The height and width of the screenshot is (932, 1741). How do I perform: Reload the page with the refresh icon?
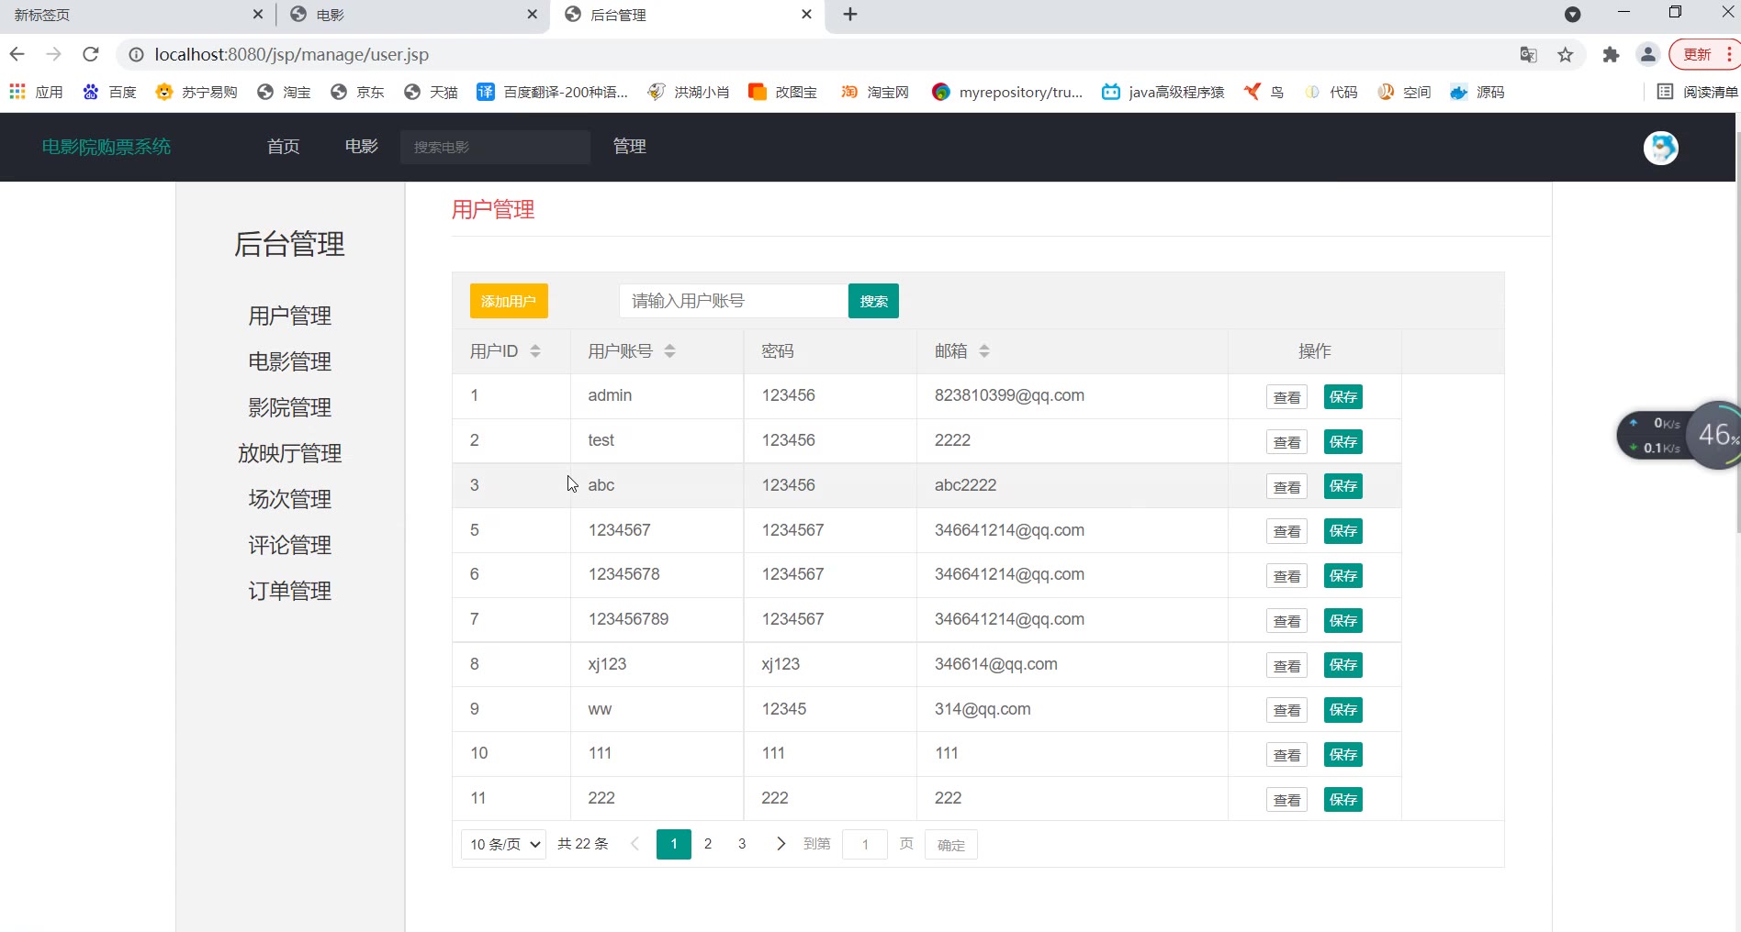(x=90, y=55)
